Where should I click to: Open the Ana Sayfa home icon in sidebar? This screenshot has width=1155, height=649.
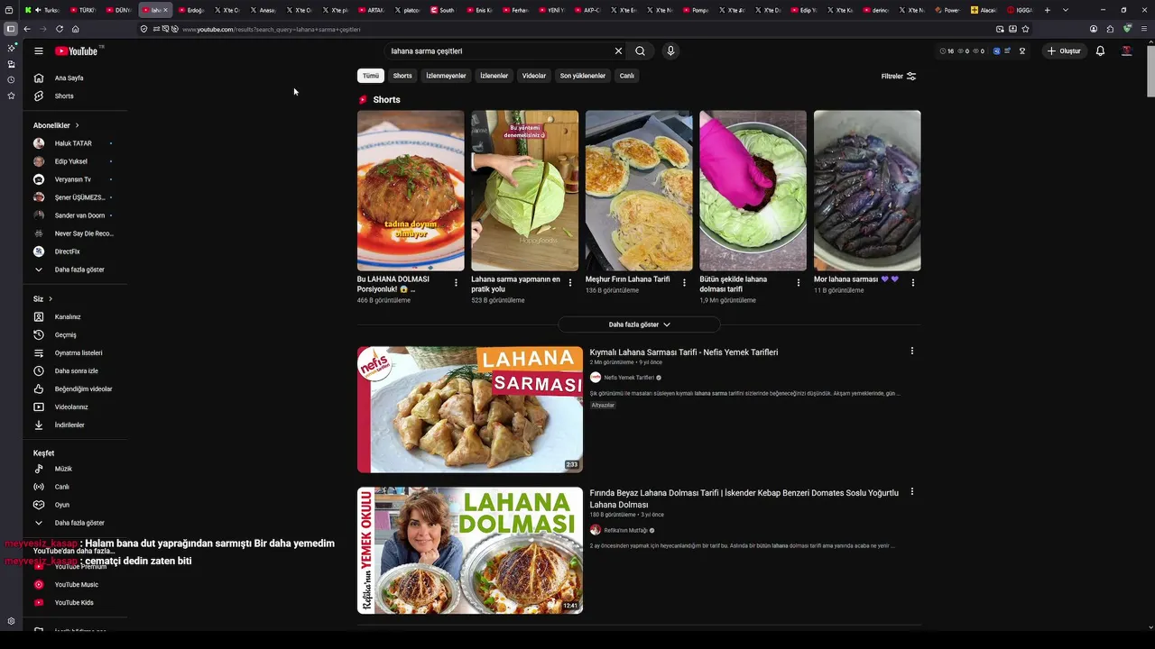coord(39,78)
